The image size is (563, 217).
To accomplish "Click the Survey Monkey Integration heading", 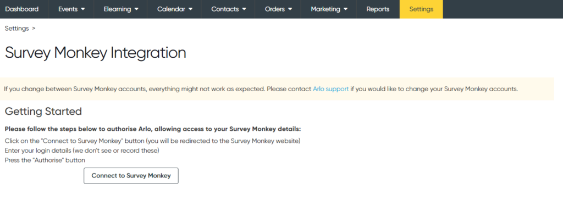I will [x=96, y=53].
